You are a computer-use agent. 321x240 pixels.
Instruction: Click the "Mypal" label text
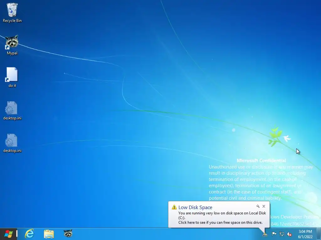(x=12, y=53)
